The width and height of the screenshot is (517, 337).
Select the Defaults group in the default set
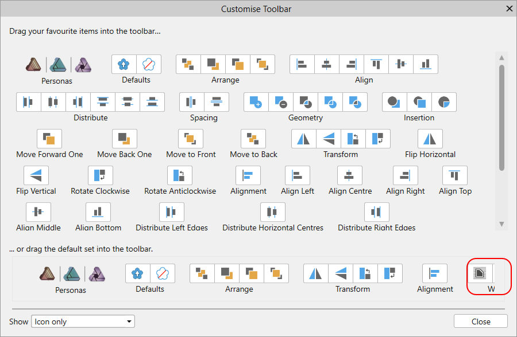coord(149,273)
